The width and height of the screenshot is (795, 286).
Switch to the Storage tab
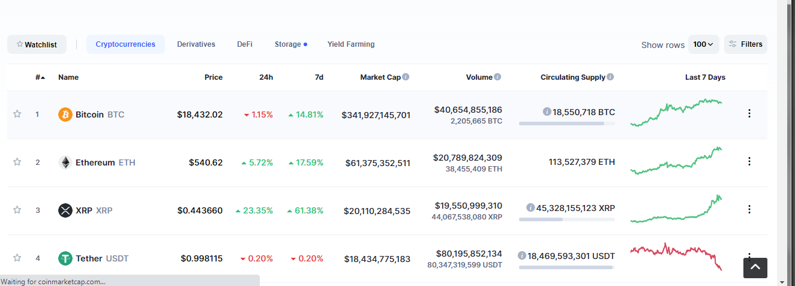point(291,44)
